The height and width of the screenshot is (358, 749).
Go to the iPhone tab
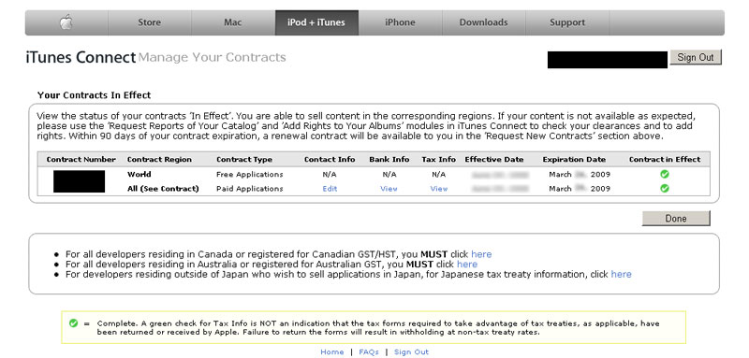click(401, 22)
